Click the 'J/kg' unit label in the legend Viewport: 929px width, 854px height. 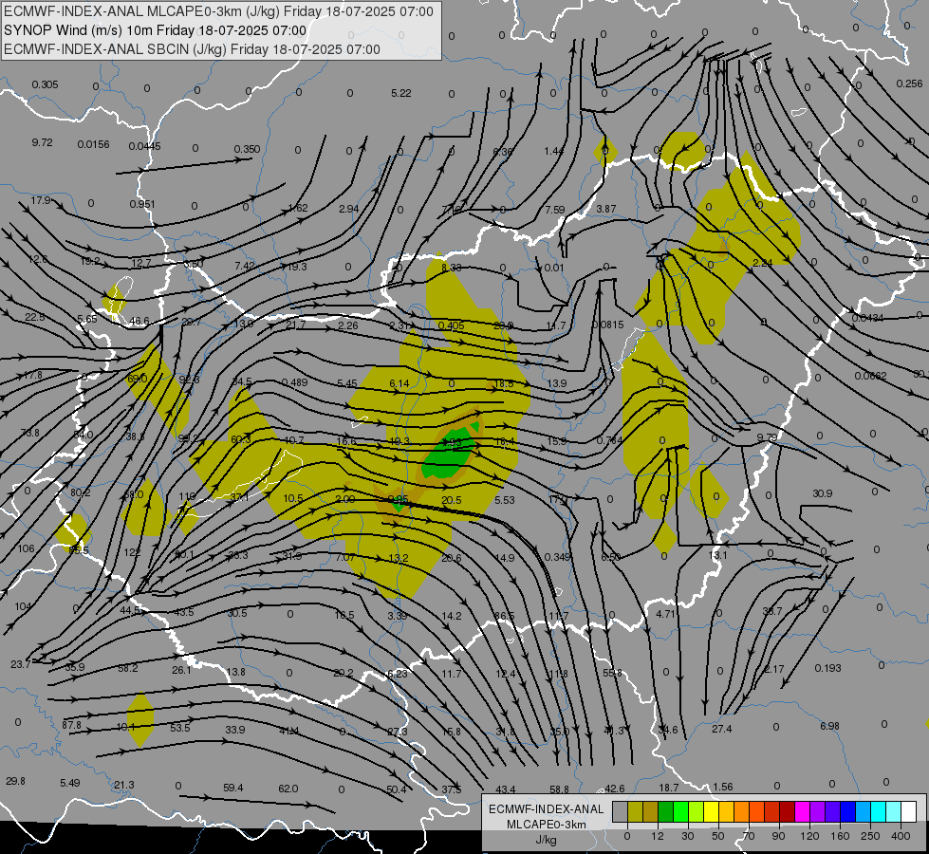547,840
